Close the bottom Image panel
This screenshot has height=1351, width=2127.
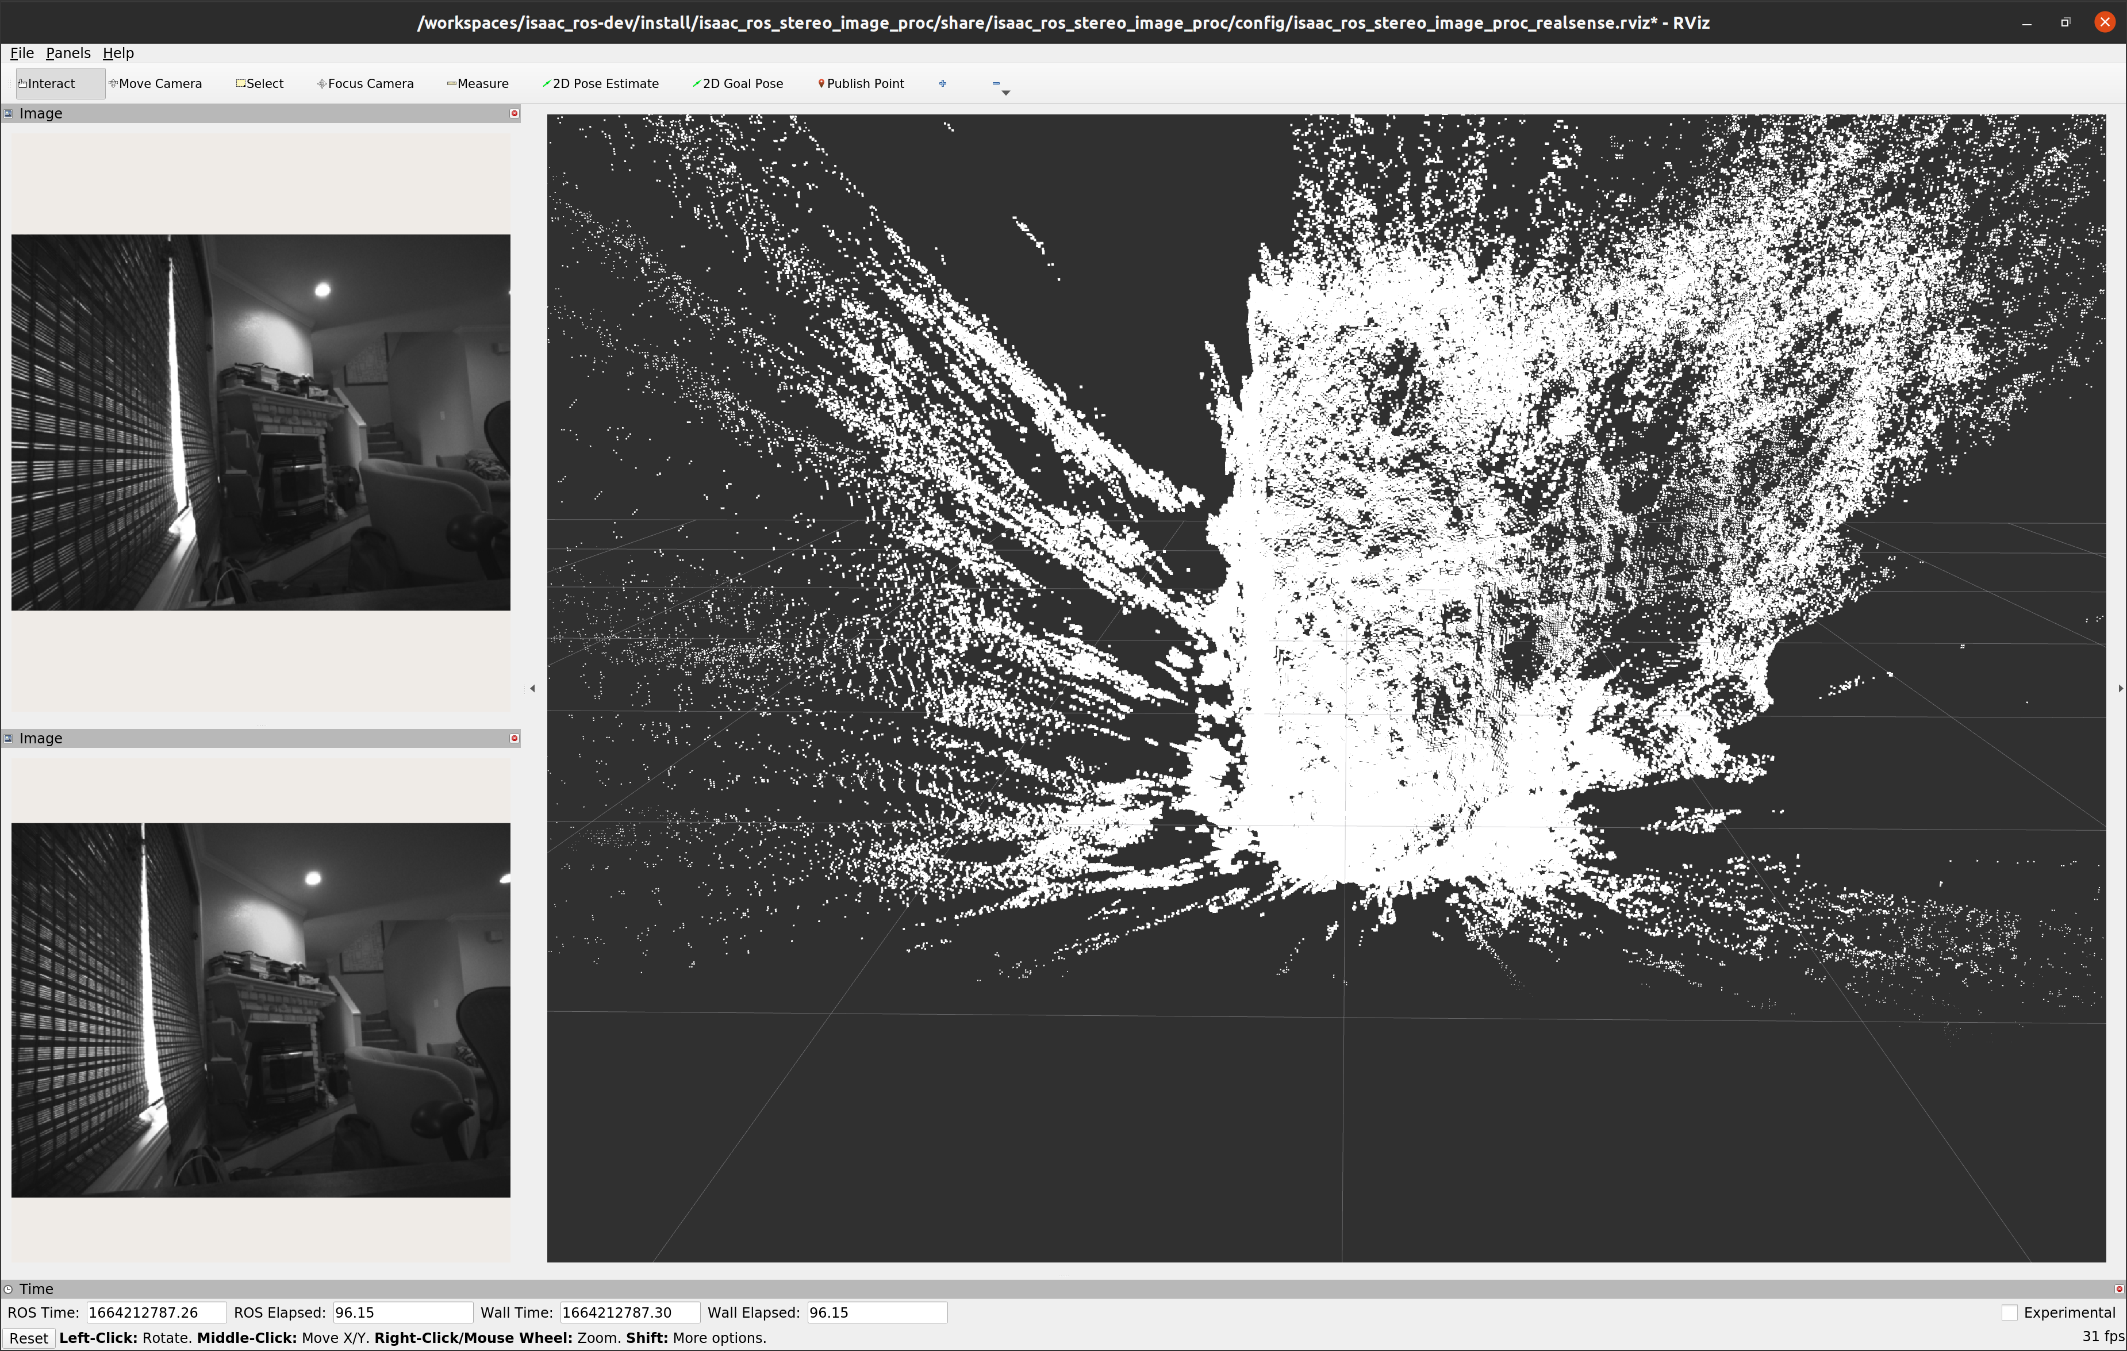coord(514,739)
